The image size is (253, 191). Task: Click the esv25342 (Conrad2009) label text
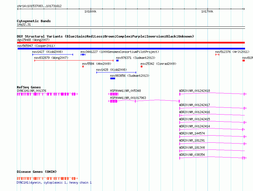coord(158,64)
